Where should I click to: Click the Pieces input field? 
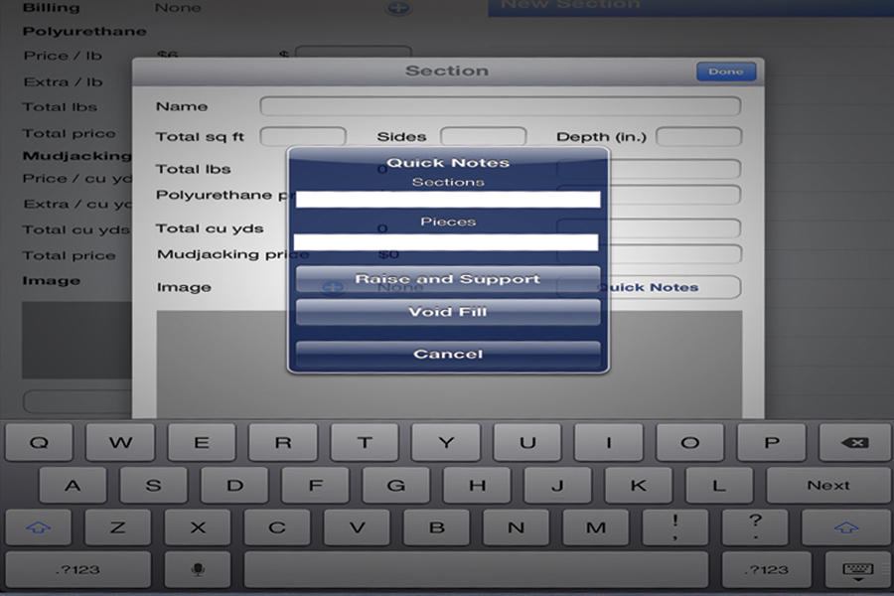click(x=447, y=240)
